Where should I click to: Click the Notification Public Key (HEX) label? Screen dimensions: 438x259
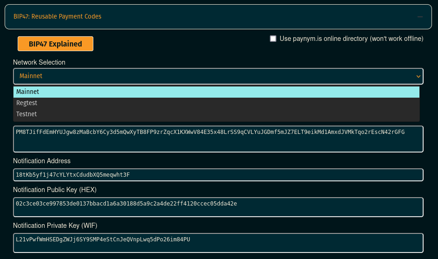55,190
